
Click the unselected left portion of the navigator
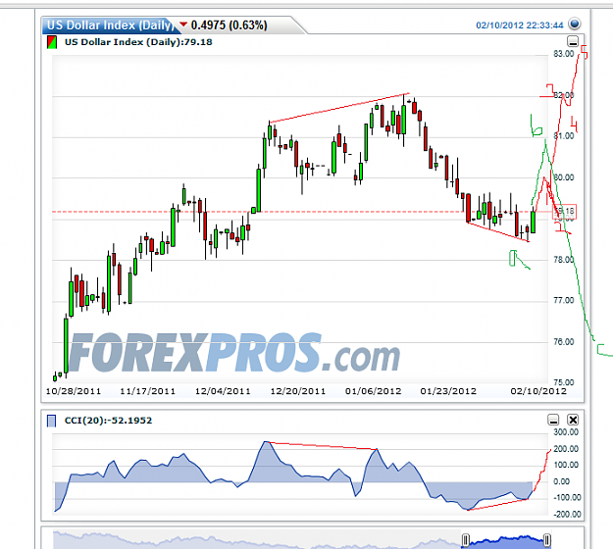click(x=257, y=540)
